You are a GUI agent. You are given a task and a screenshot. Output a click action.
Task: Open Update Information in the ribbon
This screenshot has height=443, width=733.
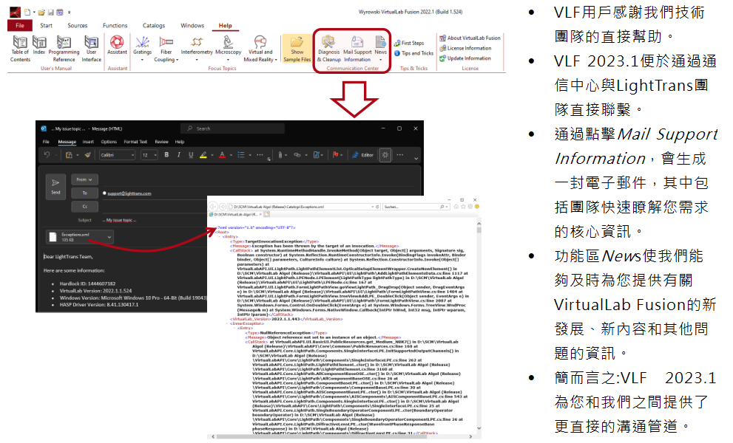coord(465,58)
